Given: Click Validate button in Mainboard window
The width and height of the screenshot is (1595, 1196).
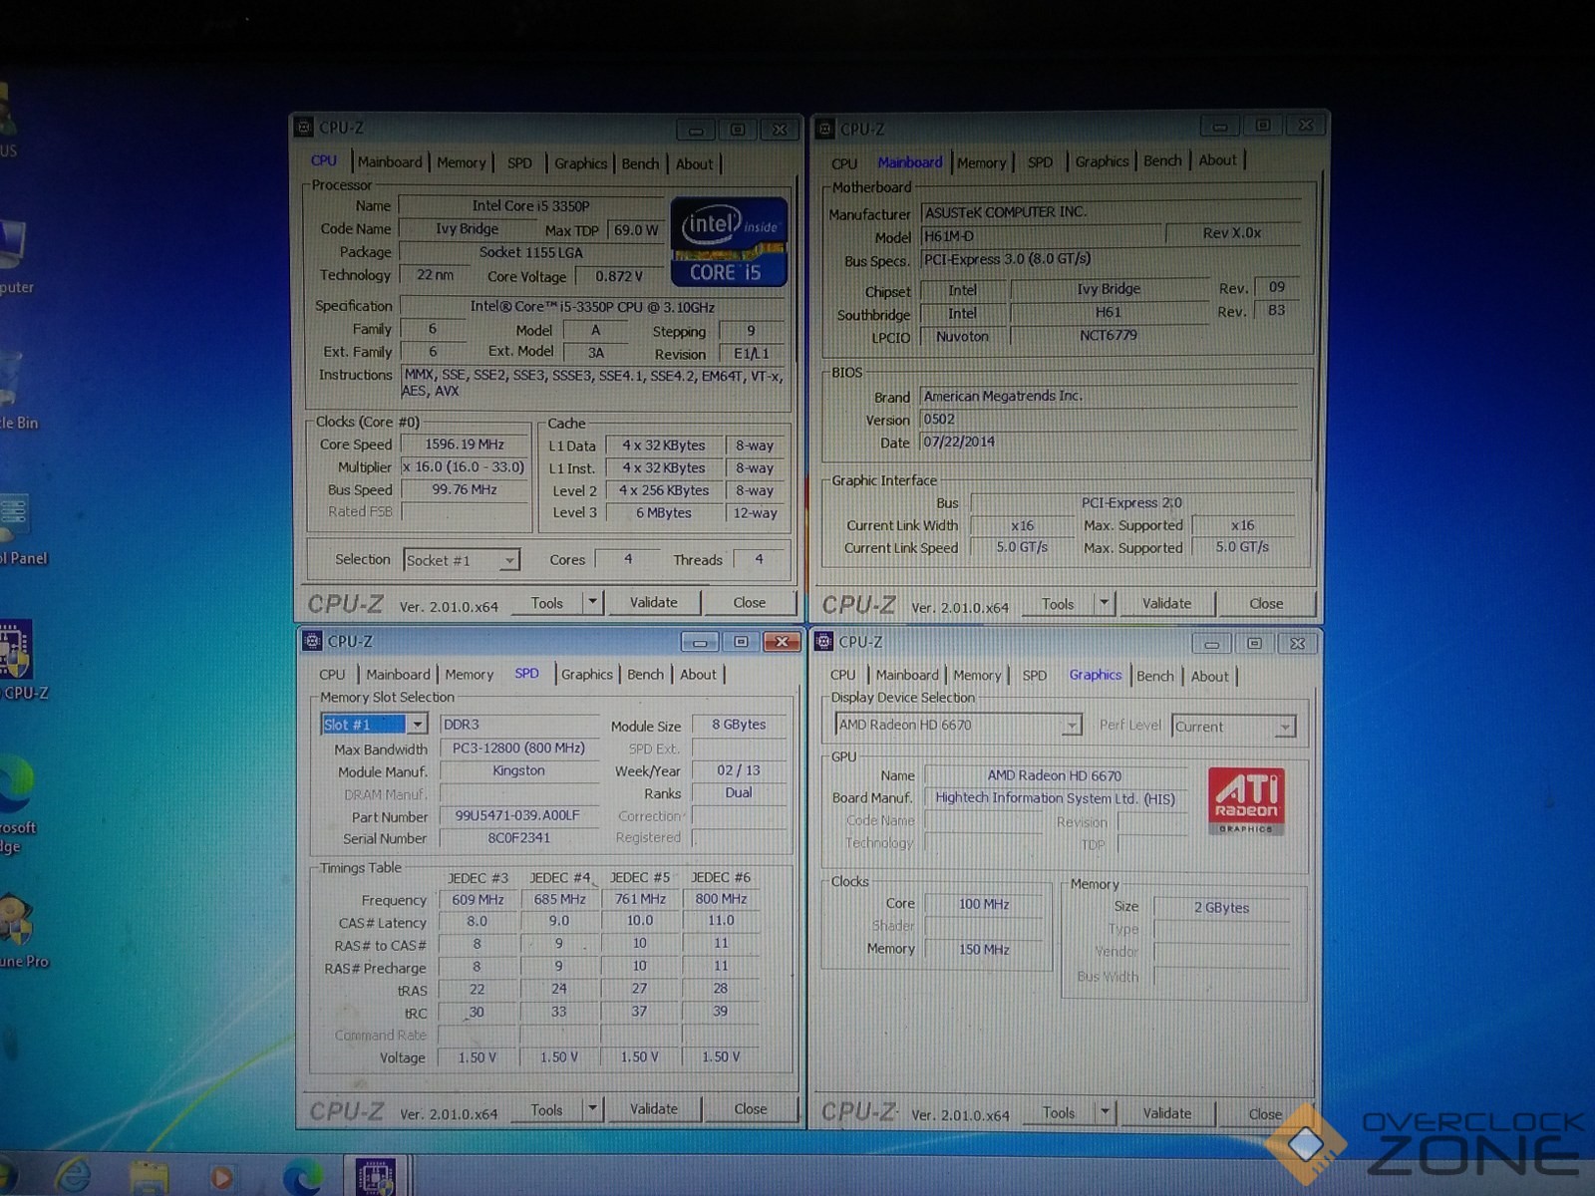Looking at the screenshot, I should (x=1166, y=603).
